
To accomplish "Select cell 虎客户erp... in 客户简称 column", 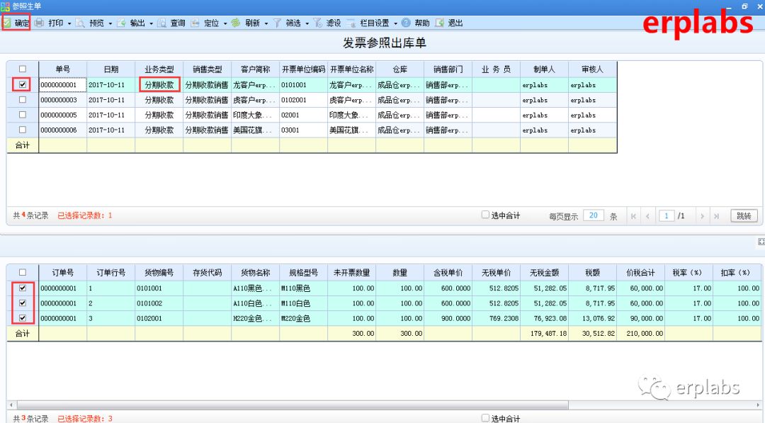I will tap(256, 100).
